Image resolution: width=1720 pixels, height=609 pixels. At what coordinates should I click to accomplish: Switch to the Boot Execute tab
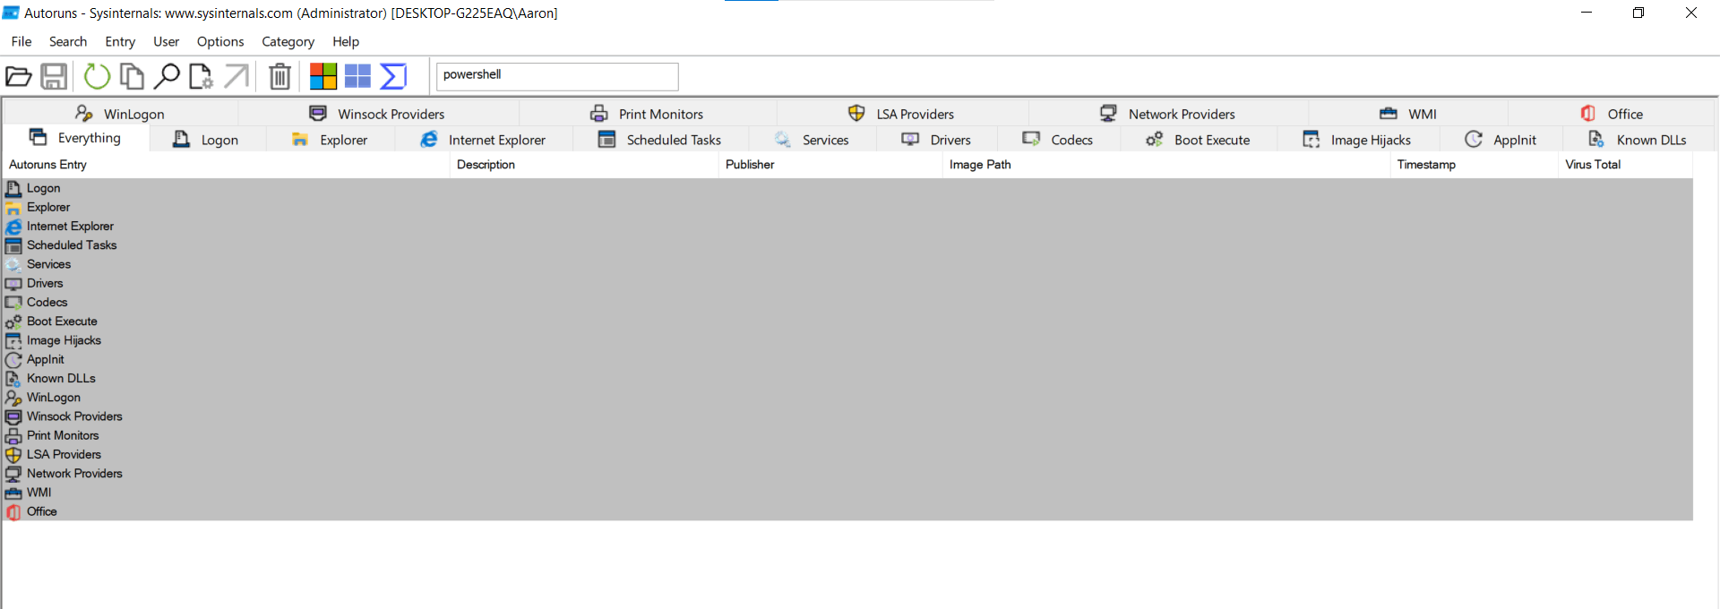click(1198, 140)
